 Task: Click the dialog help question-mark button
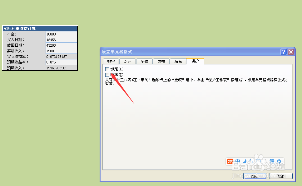(x=284, y=52)
